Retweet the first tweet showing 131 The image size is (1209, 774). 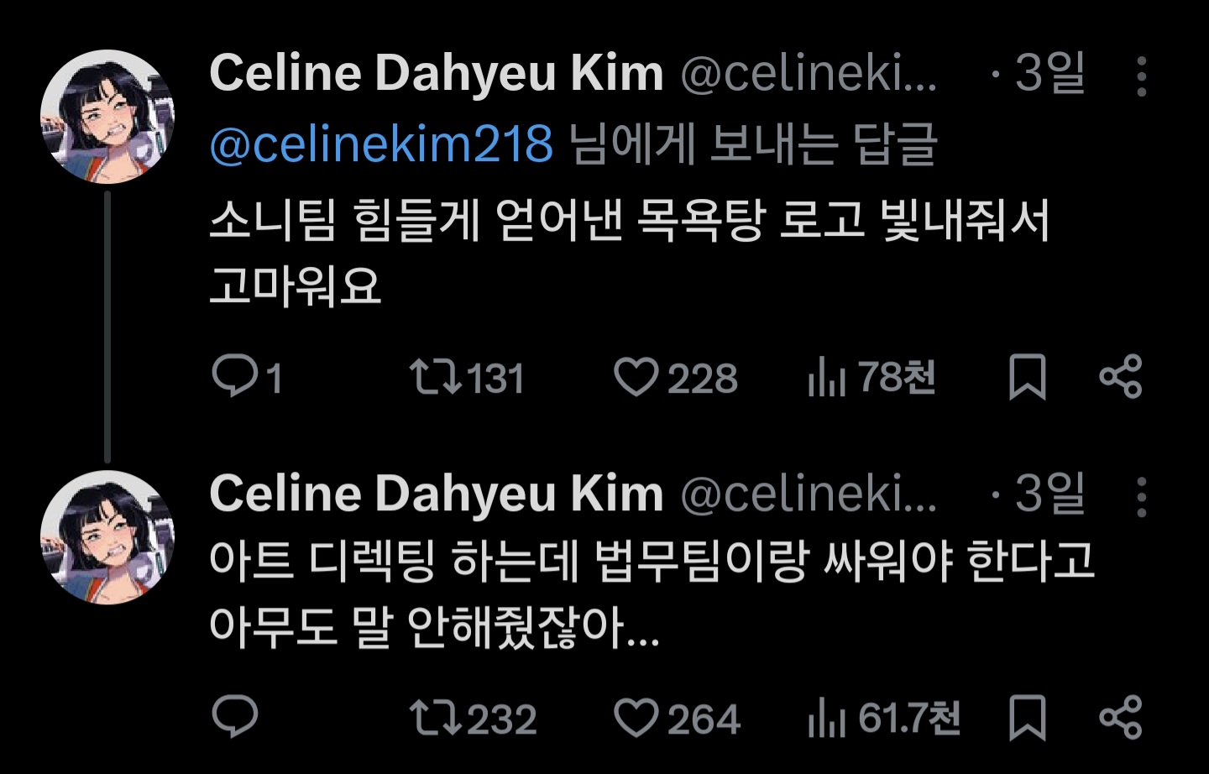pos(435,377)
